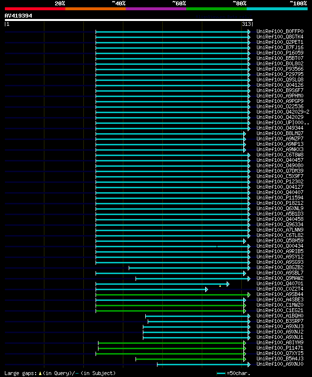
Task: Click the green ~80% legend segment
Action: pos(216,9)
